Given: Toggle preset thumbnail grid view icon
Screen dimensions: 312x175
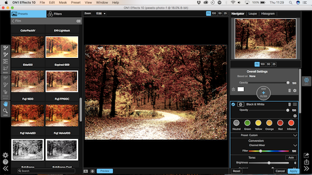Looking at the screenshot, I should [x=78, y=21].
